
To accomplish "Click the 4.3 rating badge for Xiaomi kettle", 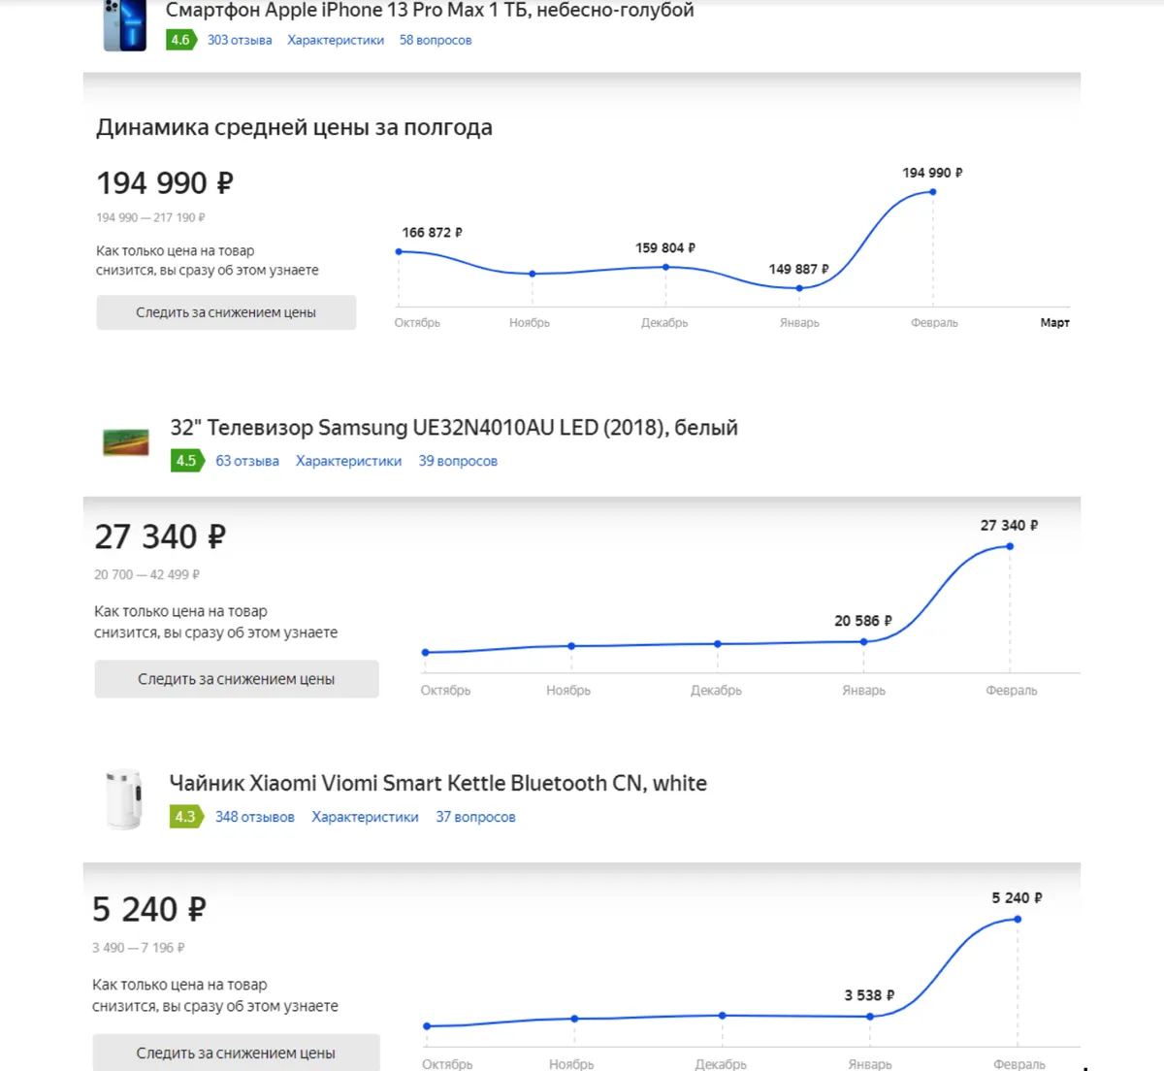I will click(185, 817).
